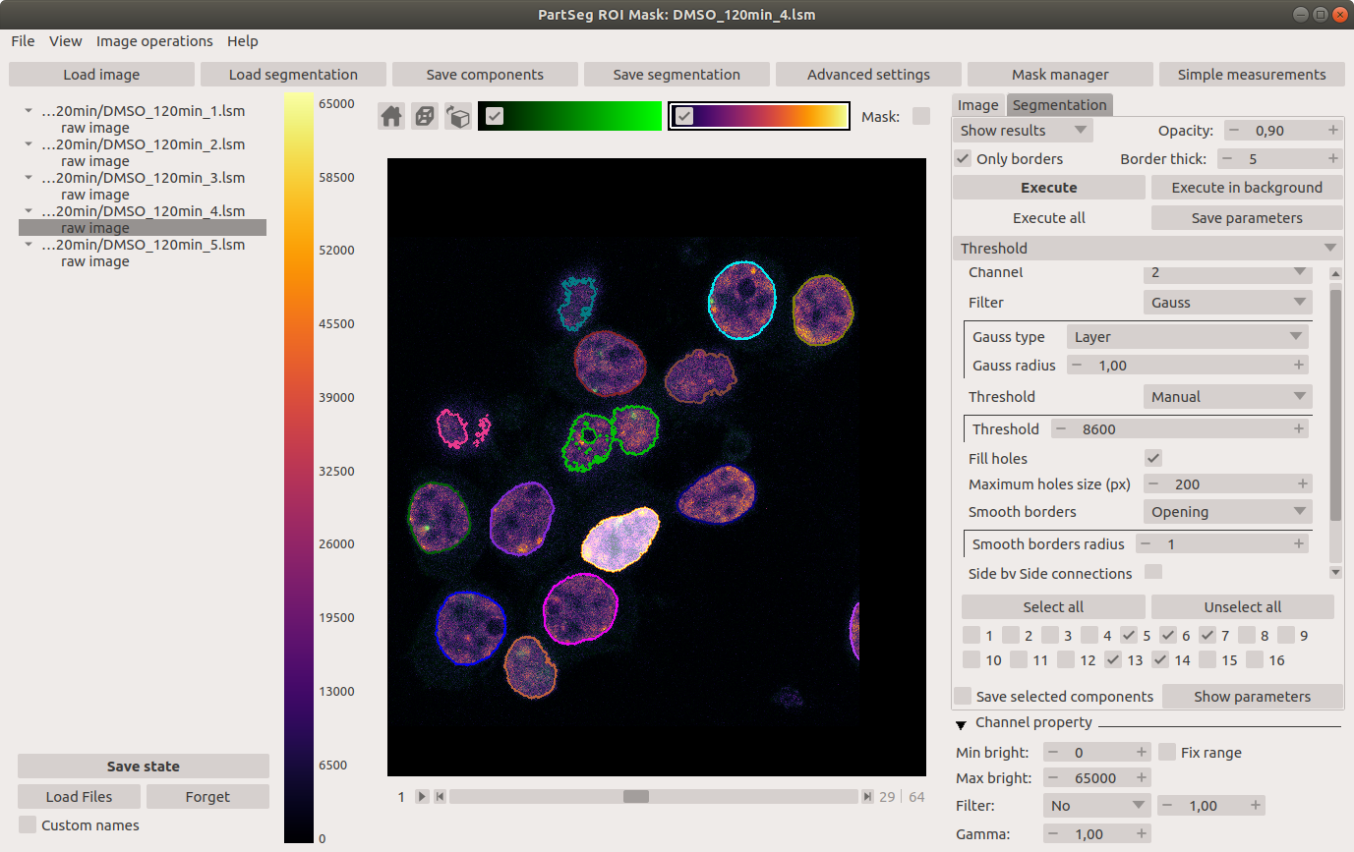Jump to last layer with skip-forward icon
The height and width of the screenshot is (852, 1354).
867,797
